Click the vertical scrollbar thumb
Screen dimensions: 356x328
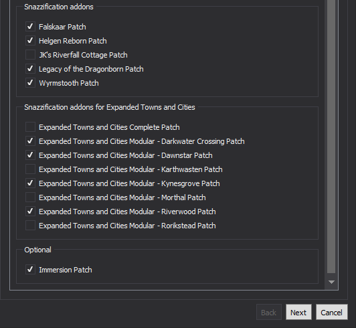tap(331, 137)
